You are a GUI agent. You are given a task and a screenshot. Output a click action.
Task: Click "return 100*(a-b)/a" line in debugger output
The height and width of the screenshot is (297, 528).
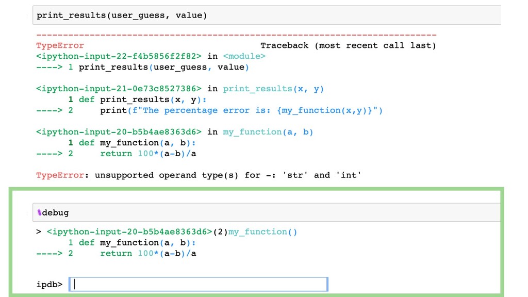(x=148, y=253)
